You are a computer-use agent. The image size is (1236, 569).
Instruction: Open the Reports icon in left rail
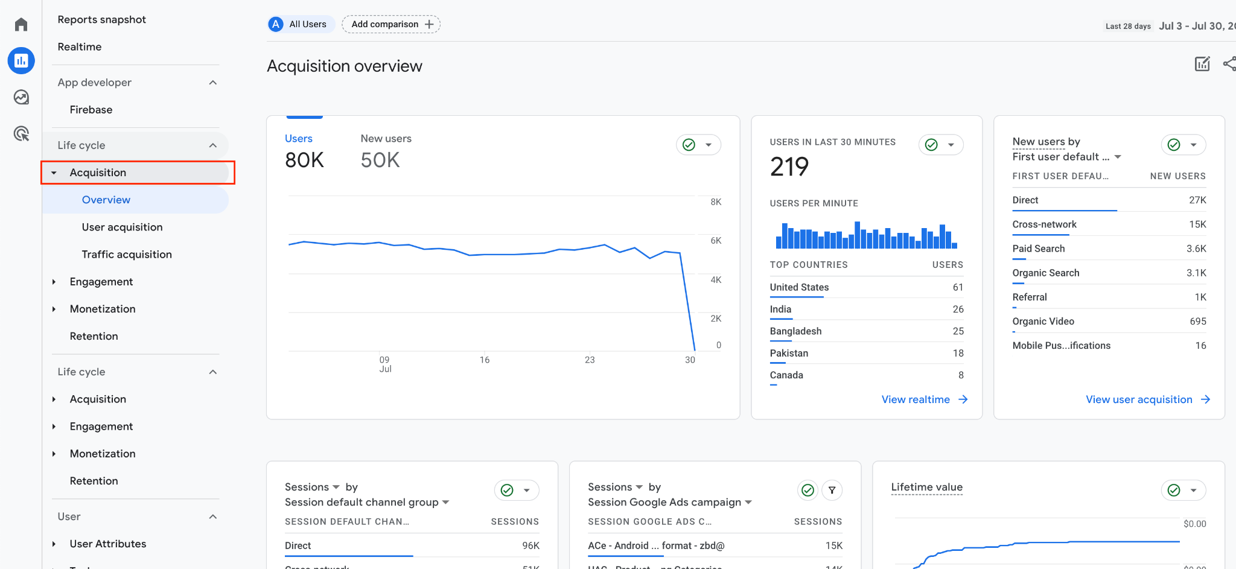[x=21, y=60]
